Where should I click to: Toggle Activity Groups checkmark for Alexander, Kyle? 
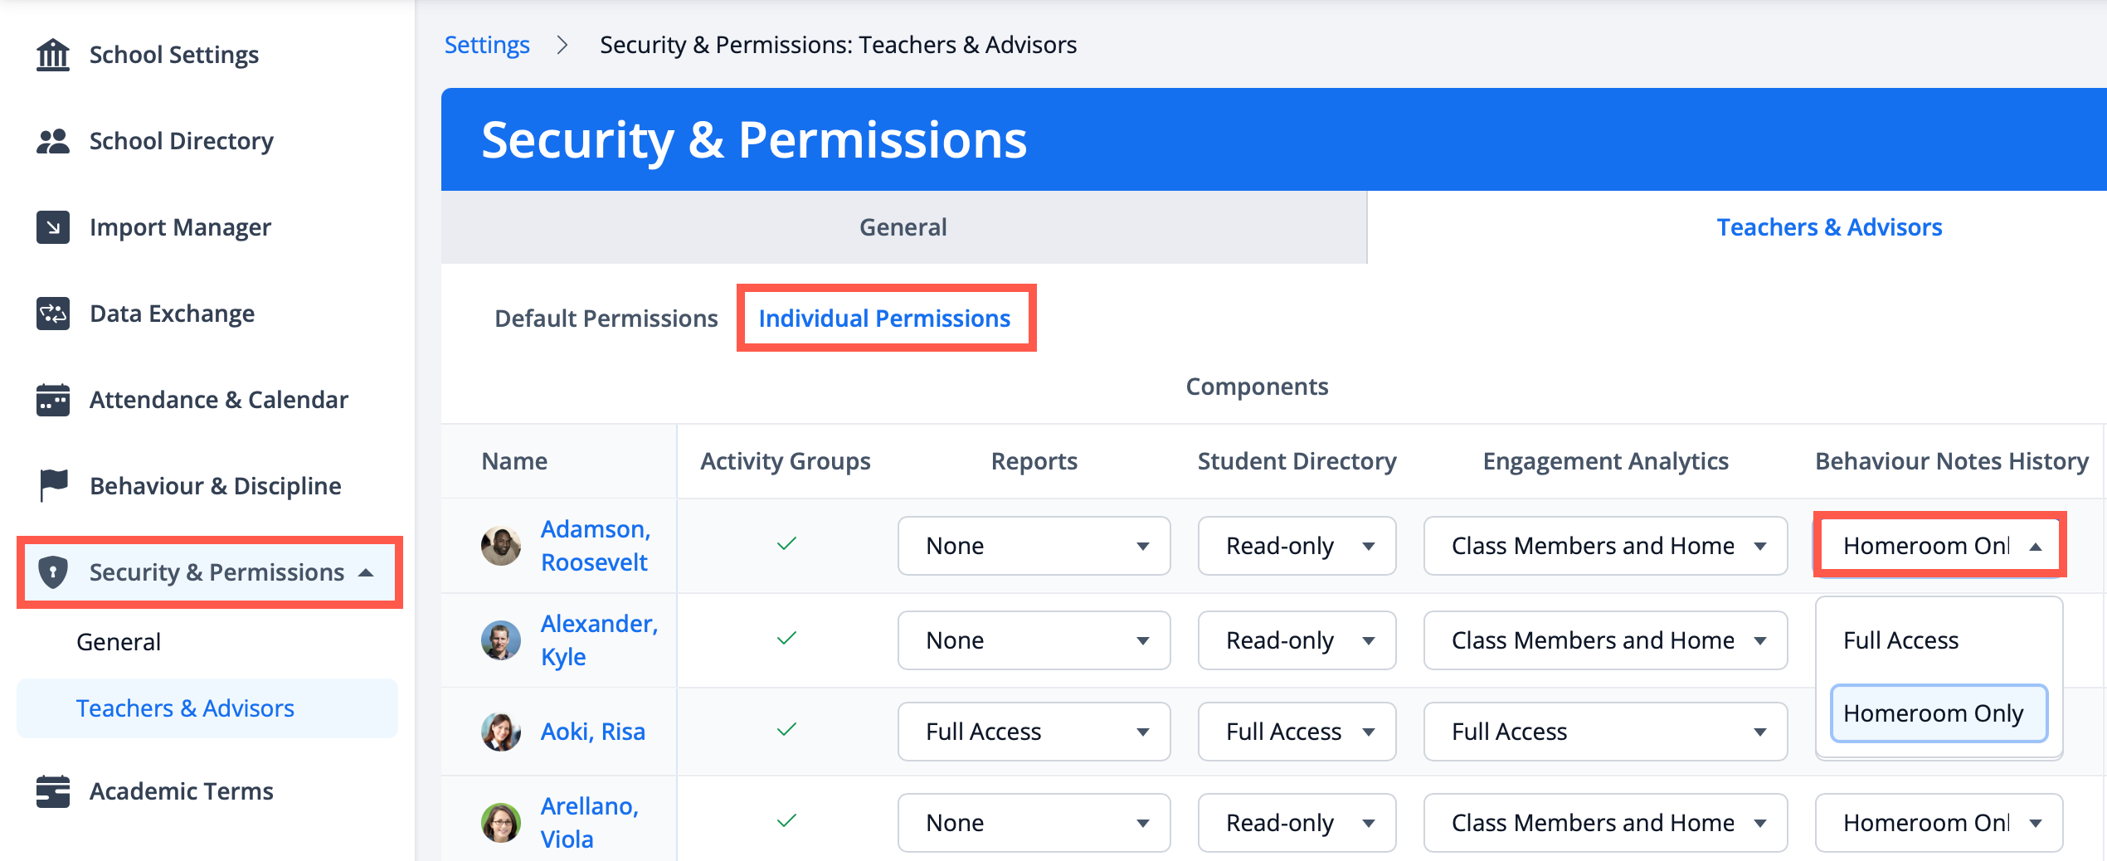pos(786,639)
